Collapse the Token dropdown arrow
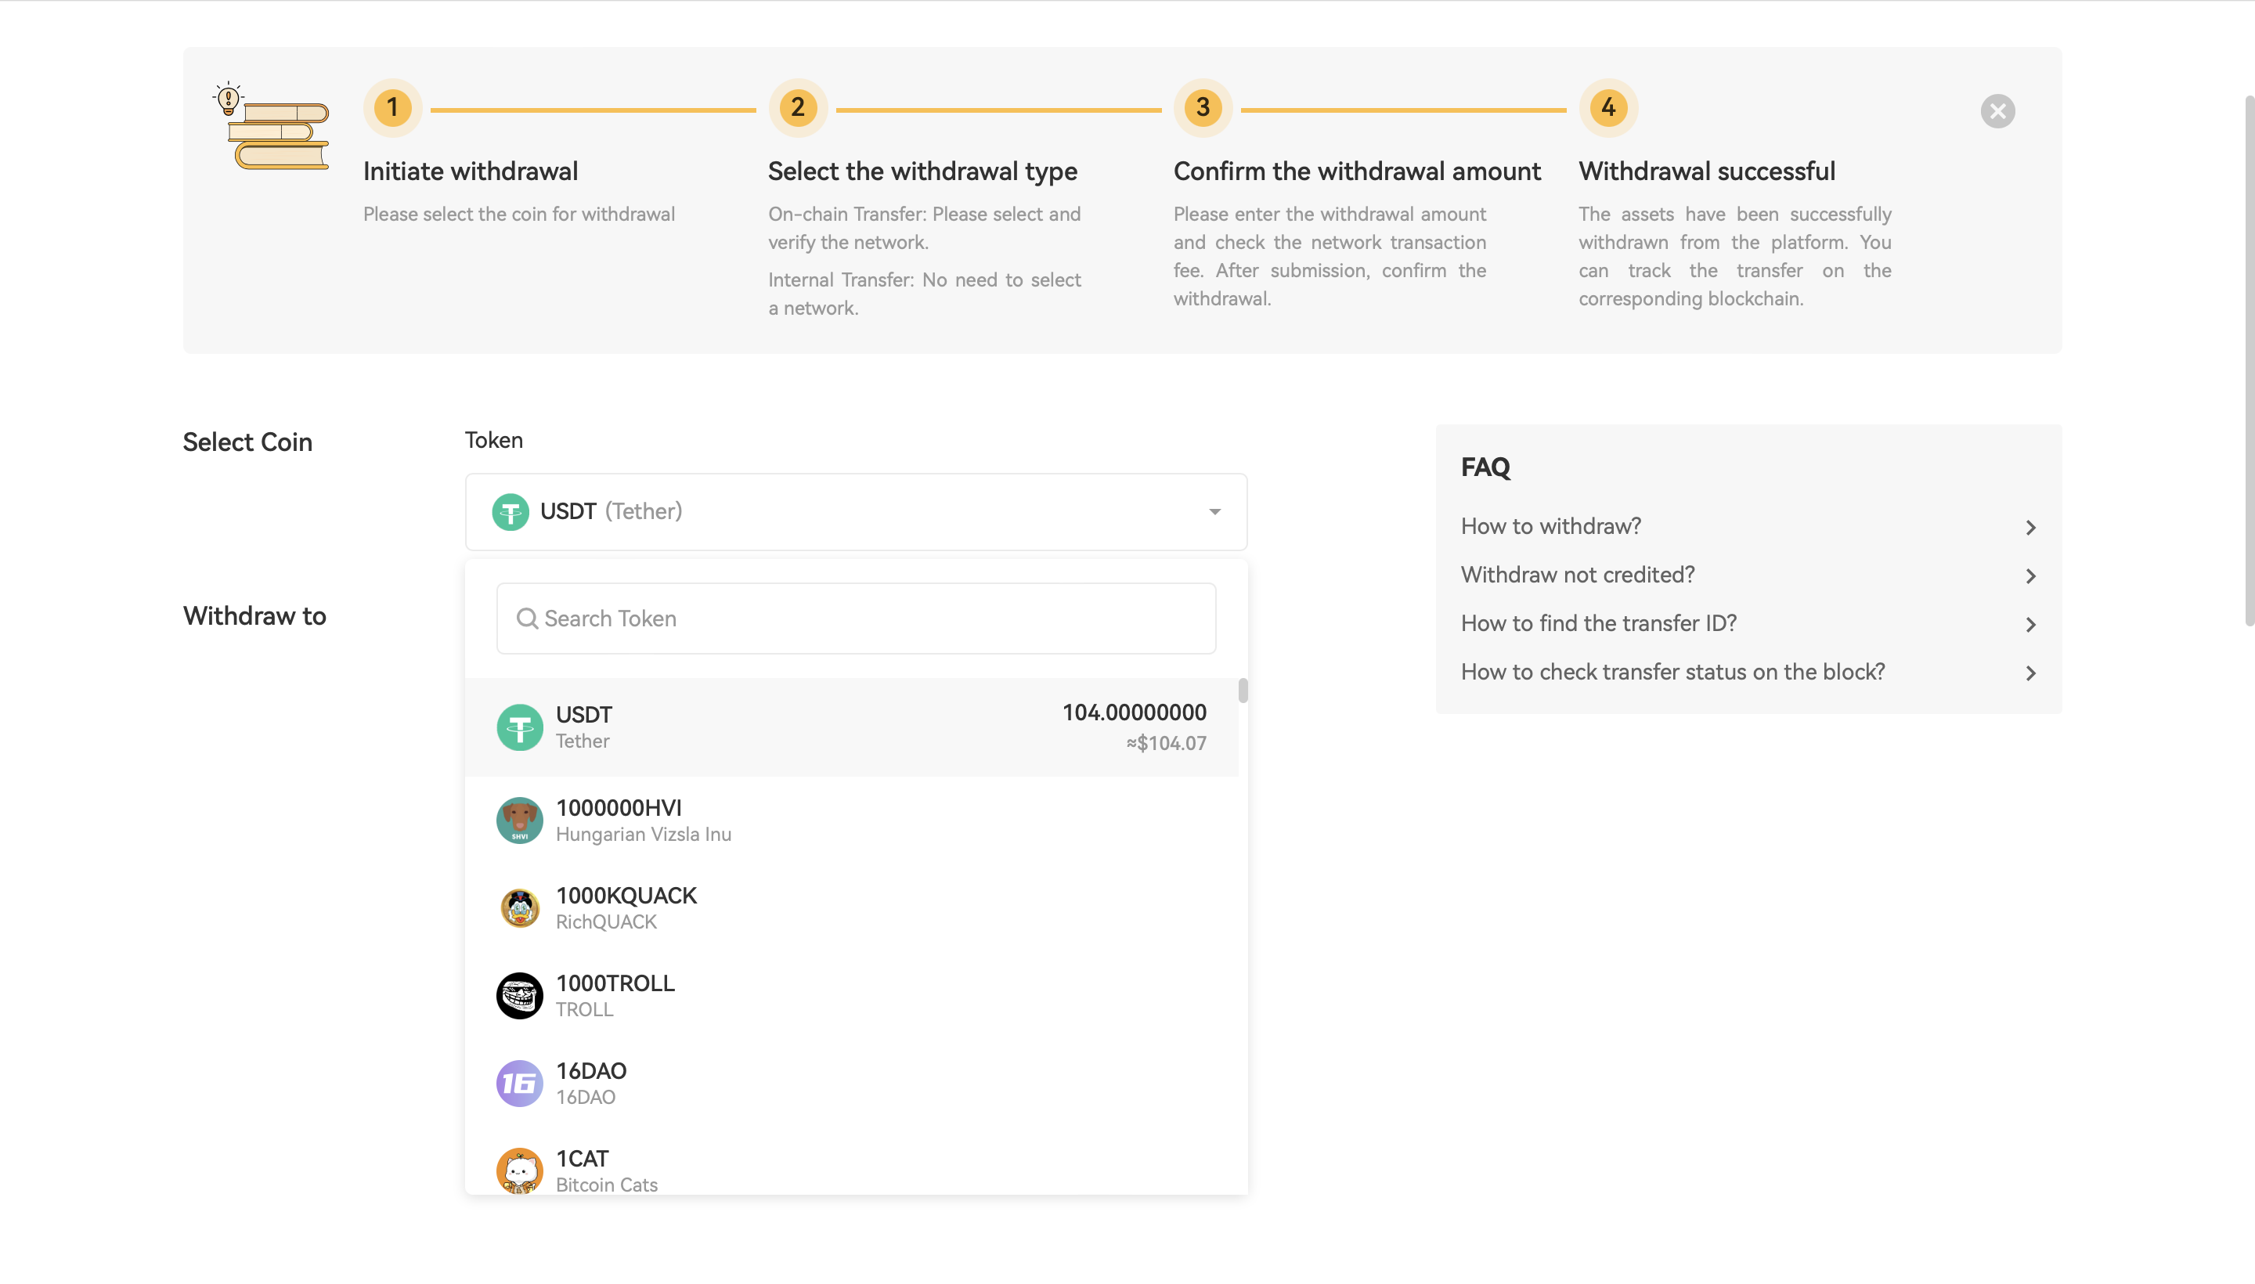 1214,511
